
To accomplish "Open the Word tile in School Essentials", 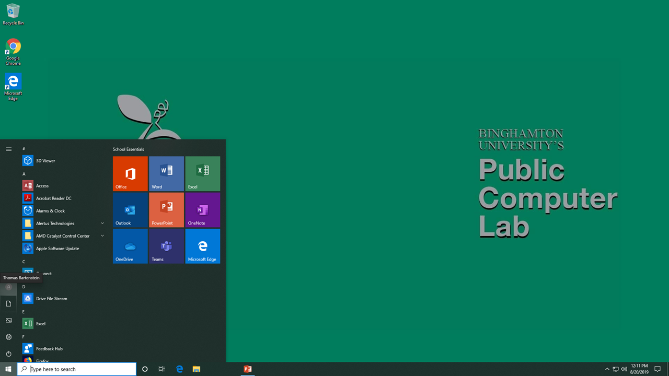I will click(x=166, y=173).
